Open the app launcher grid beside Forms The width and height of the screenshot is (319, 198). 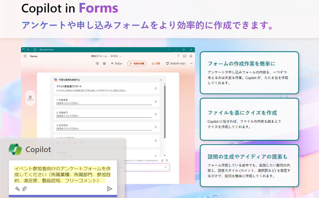coord(25,56)
